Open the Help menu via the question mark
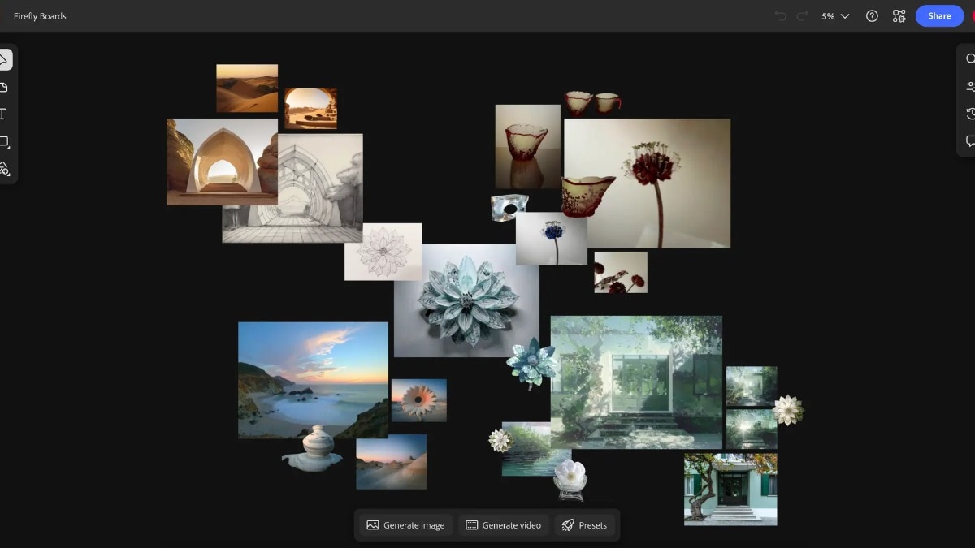The image size is (975, 548). (x=872, y=15)
